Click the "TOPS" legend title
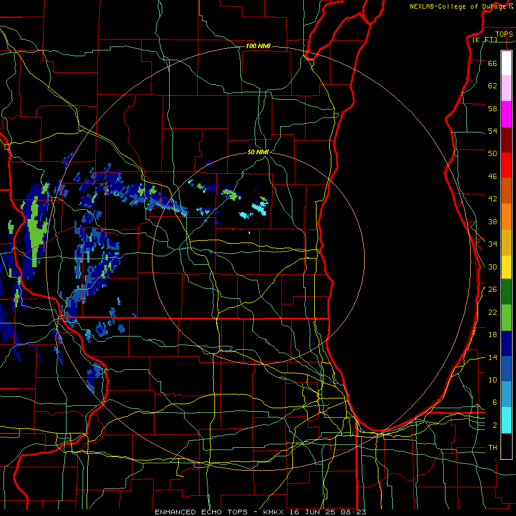 [504, 34]
